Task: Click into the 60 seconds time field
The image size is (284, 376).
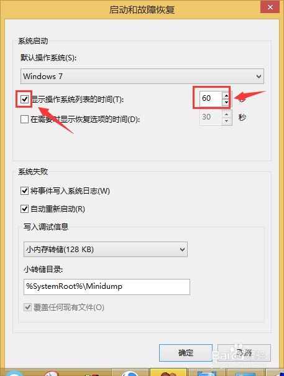Action: tap(211, 98)
